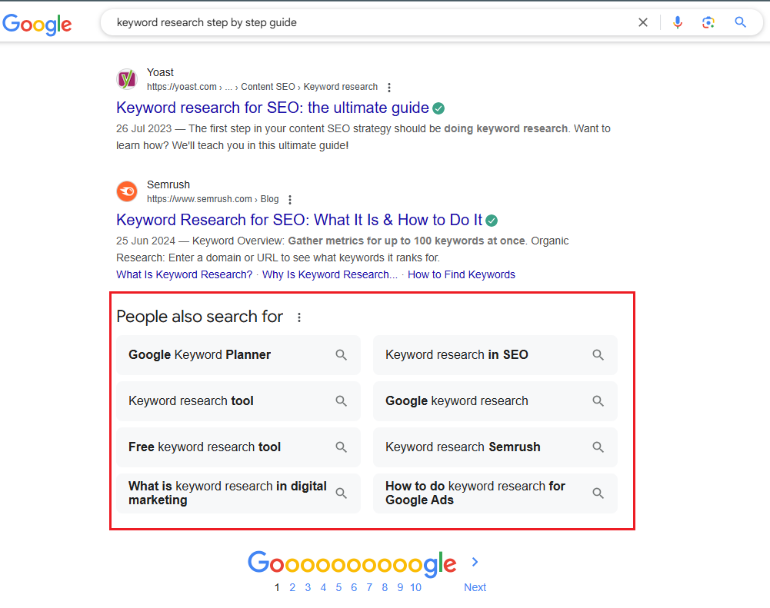Follow the "How to Find Keywords" sitelink
The height and width of the screenshot is (608, 770).
461,274
